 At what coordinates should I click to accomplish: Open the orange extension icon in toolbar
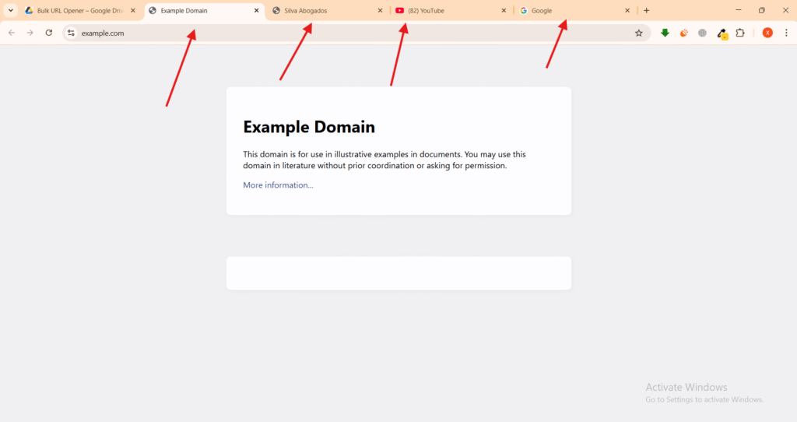click(x=684, y=33)
